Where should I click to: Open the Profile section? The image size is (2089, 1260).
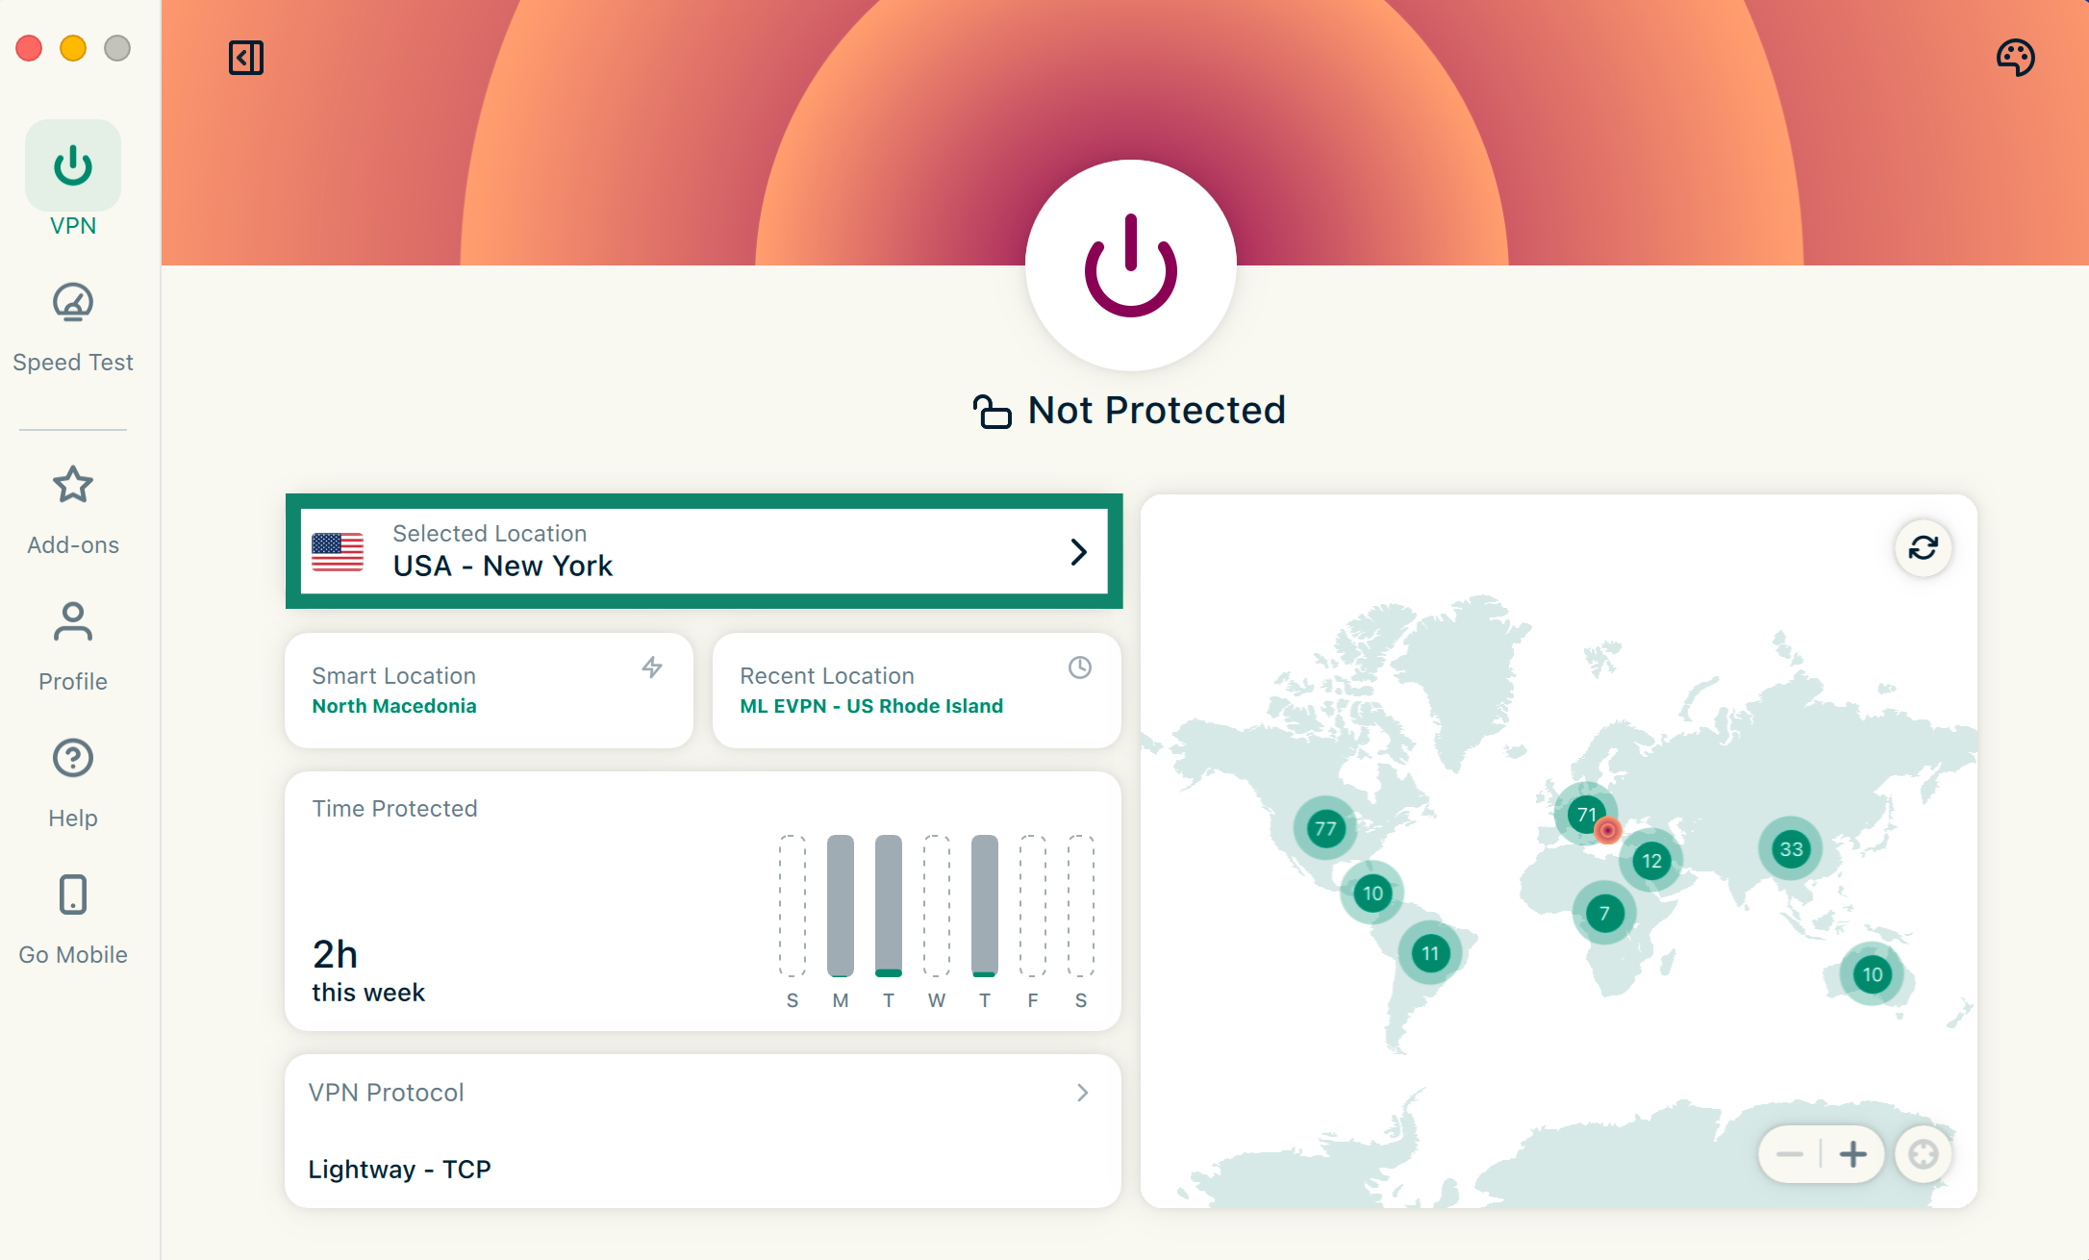pos(73,647)
